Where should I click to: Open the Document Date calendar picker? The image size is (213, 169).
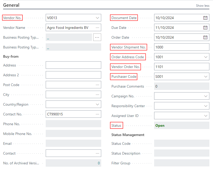(x=205, y=18)
